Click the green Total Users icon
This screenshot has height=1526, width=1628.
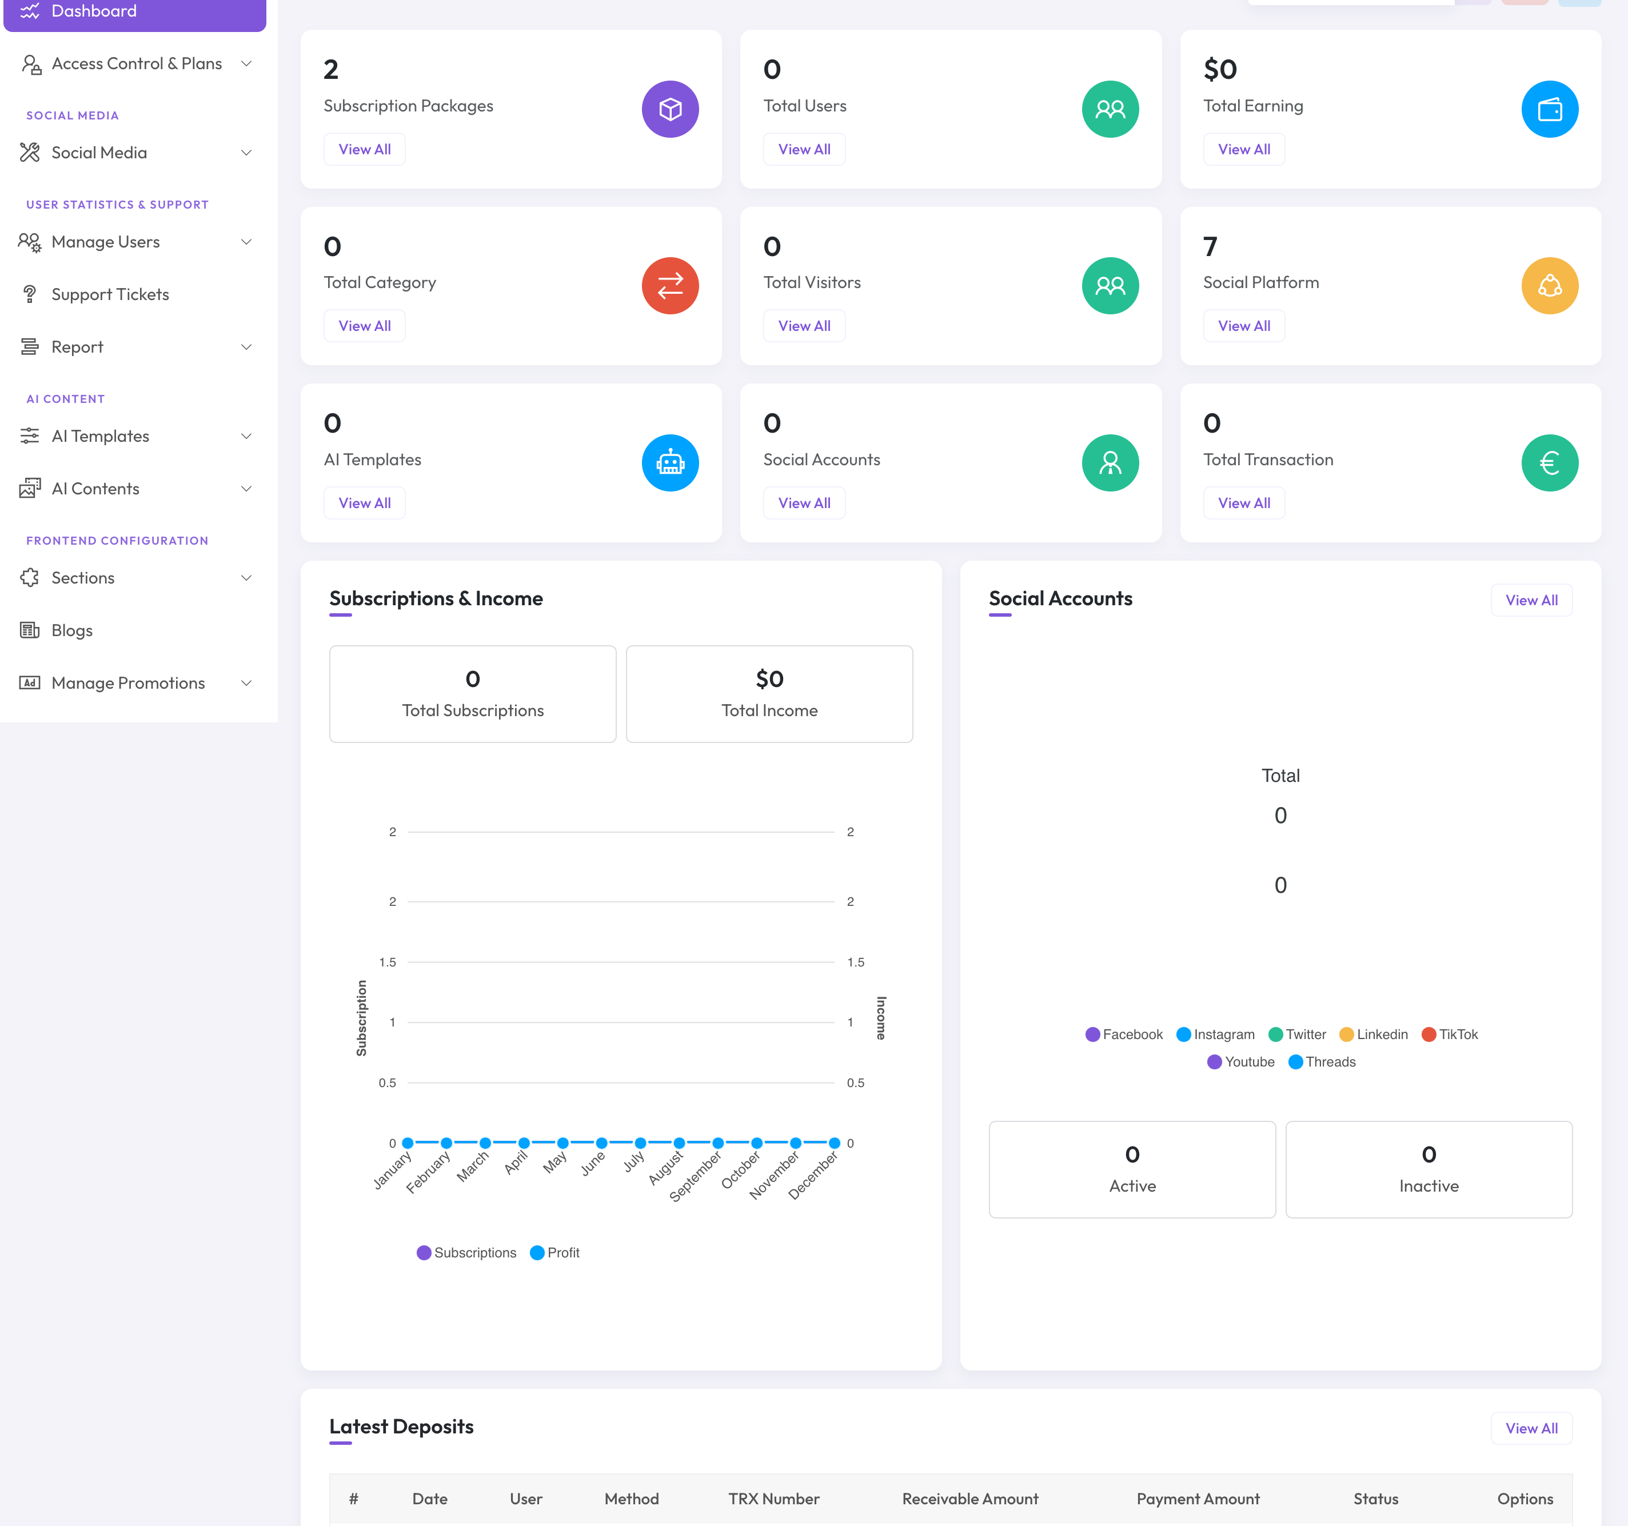tap(1110, 109)
